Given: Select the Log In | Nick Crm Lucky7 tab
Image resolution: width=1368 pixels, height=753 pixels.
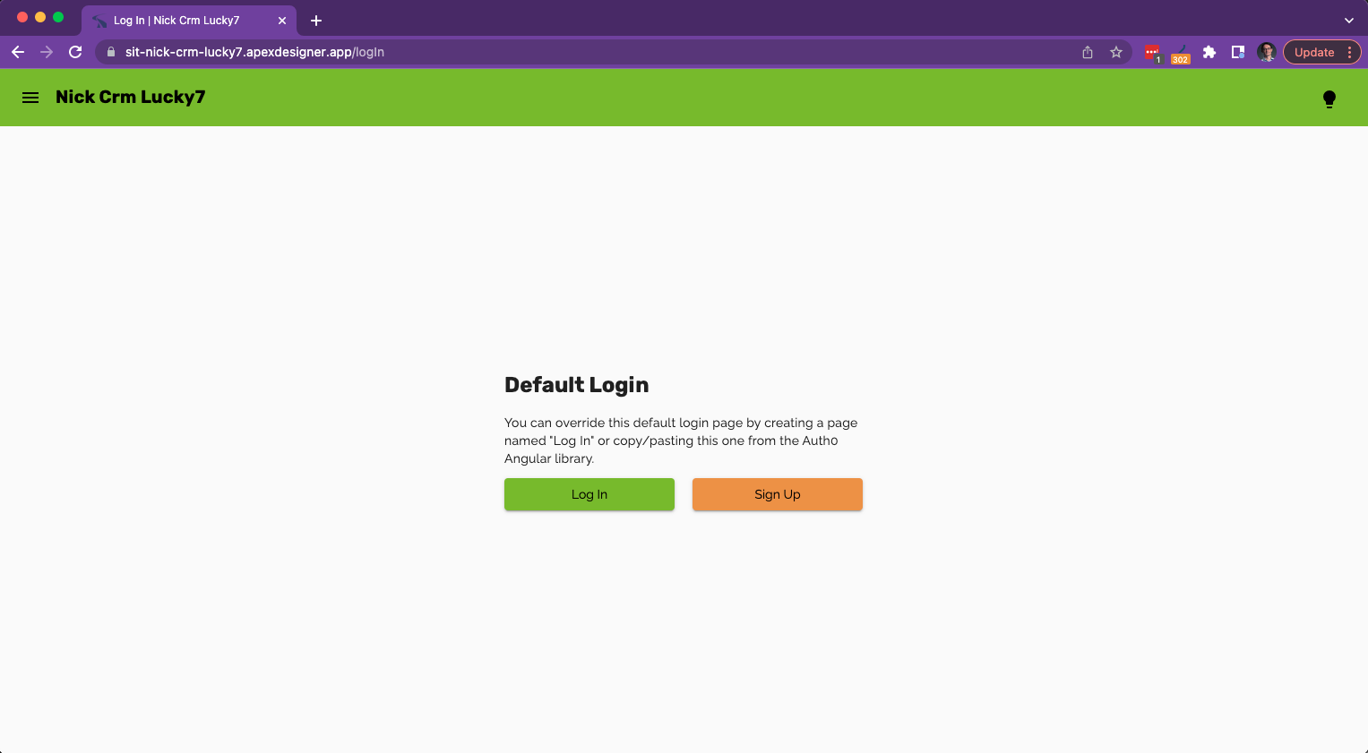Looking at the screenshot, I should pyautogui.click(x=188, y=21).
